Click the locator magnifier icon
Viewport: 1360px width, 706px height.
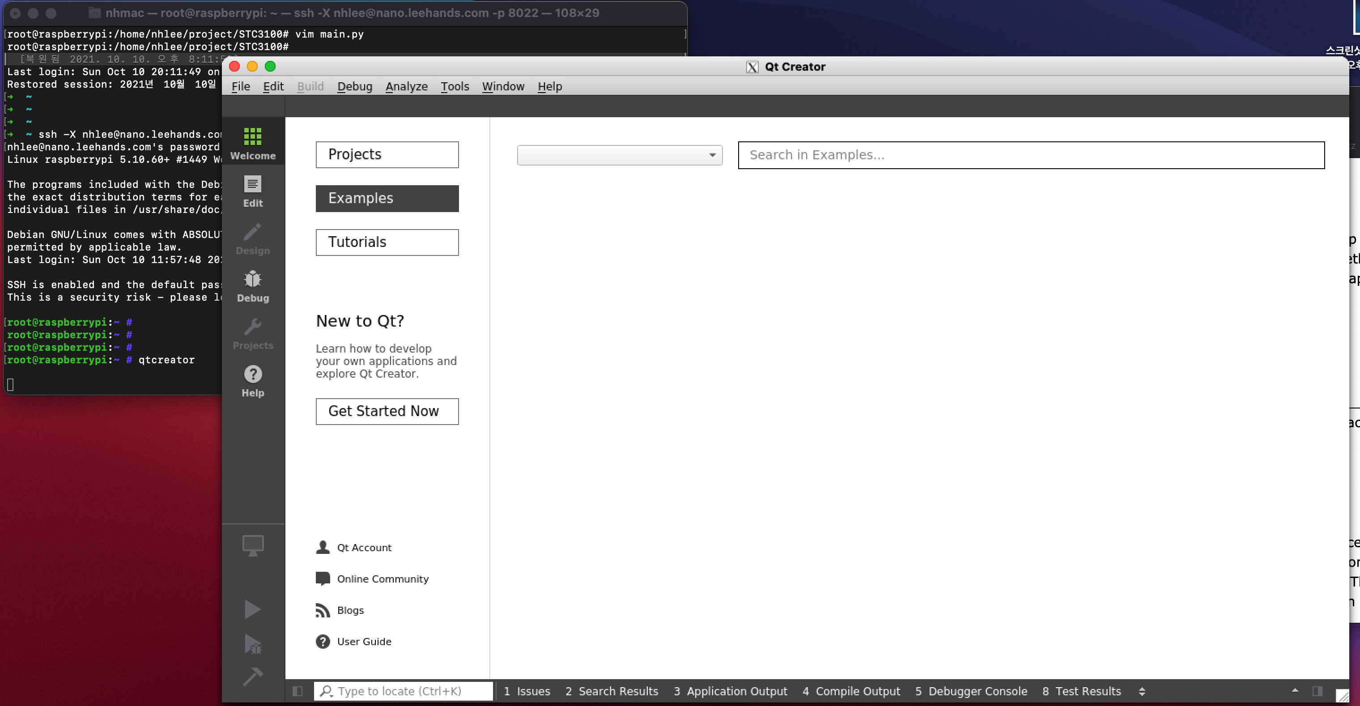pos(326,691)
